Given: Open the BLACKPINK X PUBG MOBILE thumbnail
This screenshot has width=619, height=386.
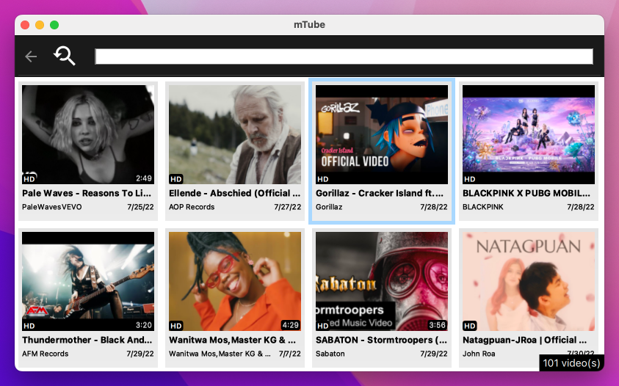Looking at the screenshot, I should click(529, 134).
